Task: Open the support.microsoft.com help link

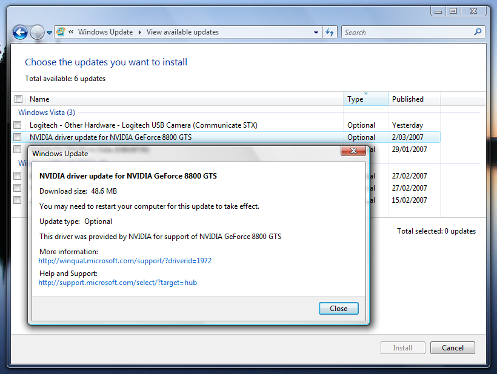Action: pyautogui.click(x=118, y=283)
